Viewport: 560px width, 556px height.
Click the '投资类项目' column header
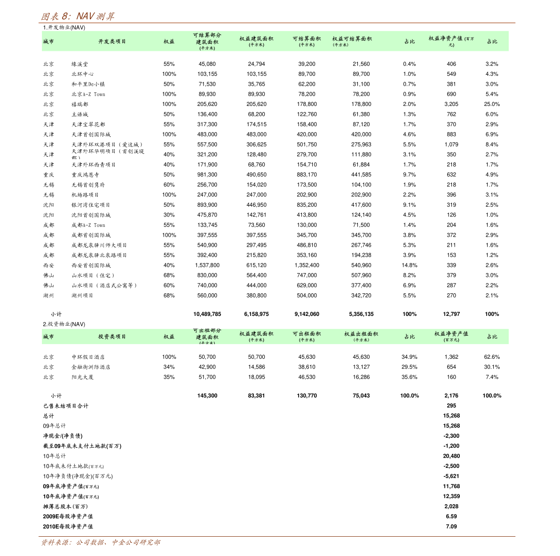click(112, 337)
